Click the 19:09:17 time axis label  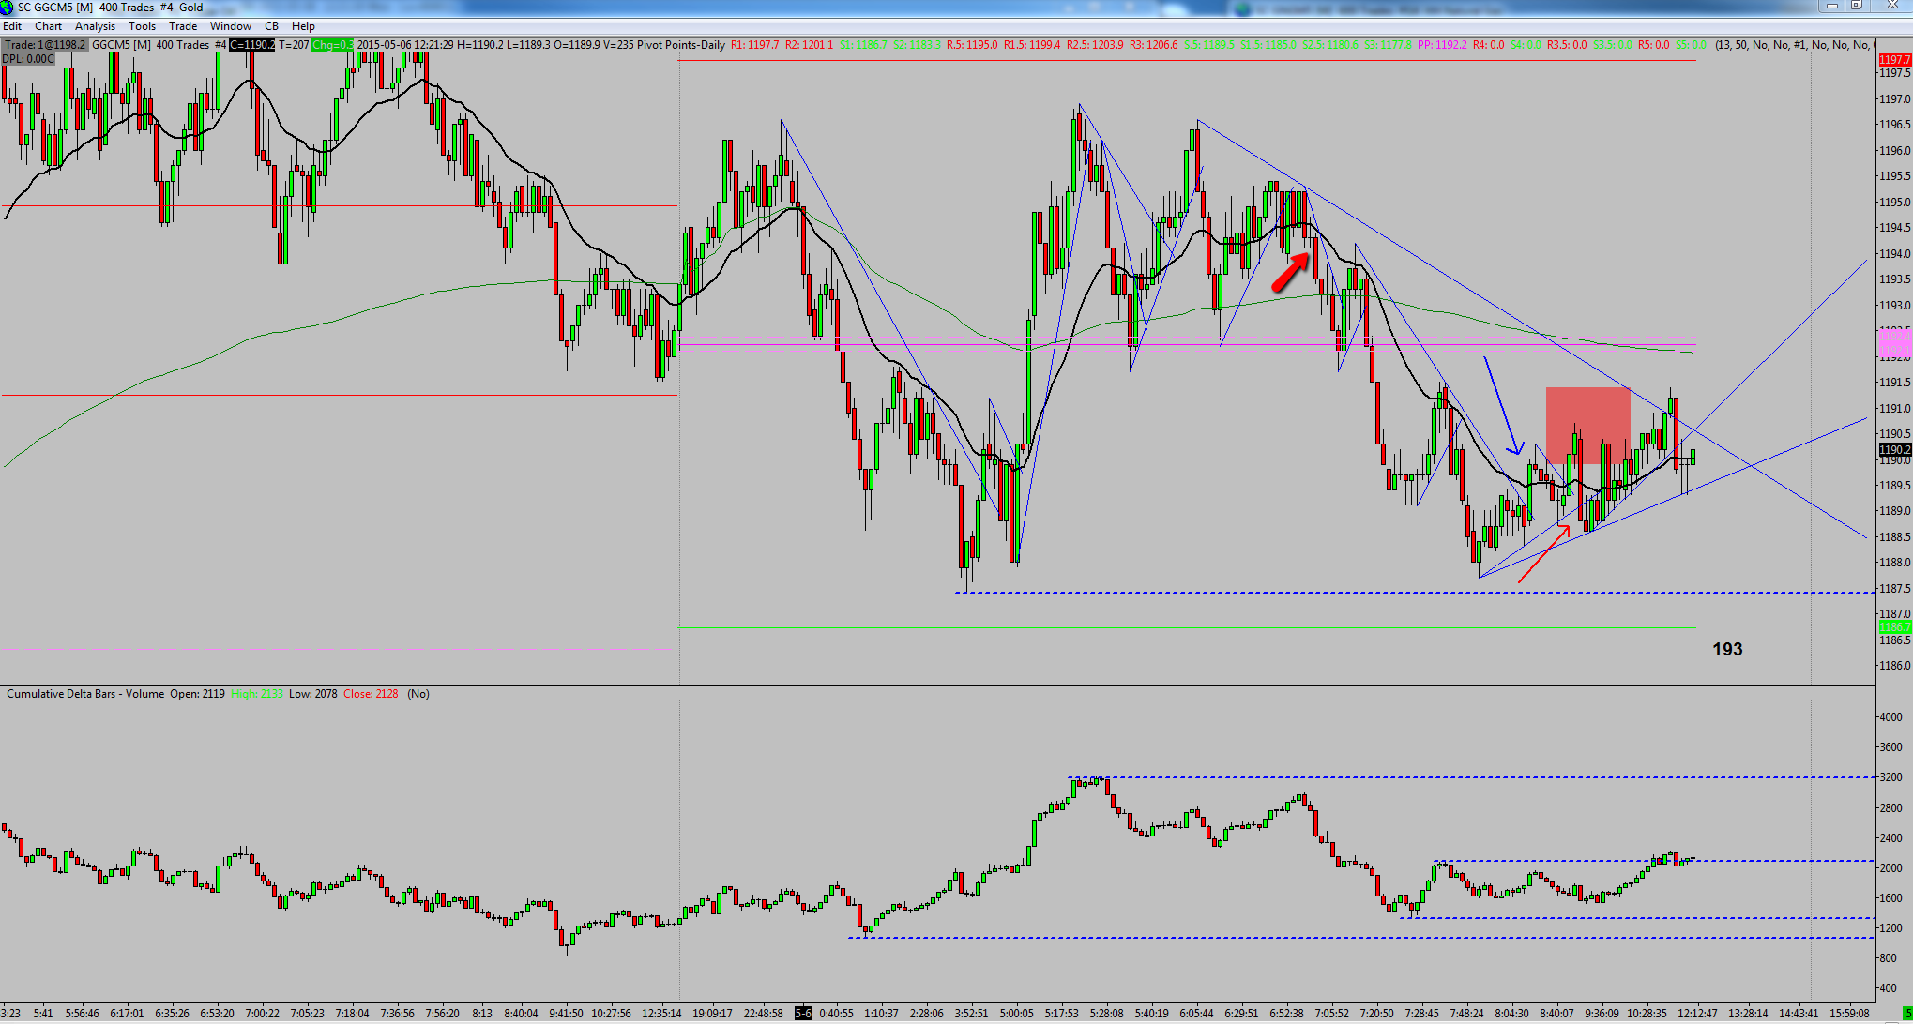[x=713, y=1014]
